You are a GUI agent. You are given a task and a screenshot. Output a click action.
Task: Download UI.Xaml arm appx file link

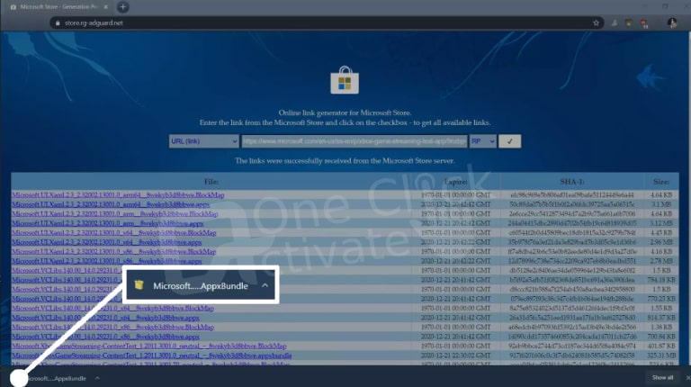coord(108,223)
